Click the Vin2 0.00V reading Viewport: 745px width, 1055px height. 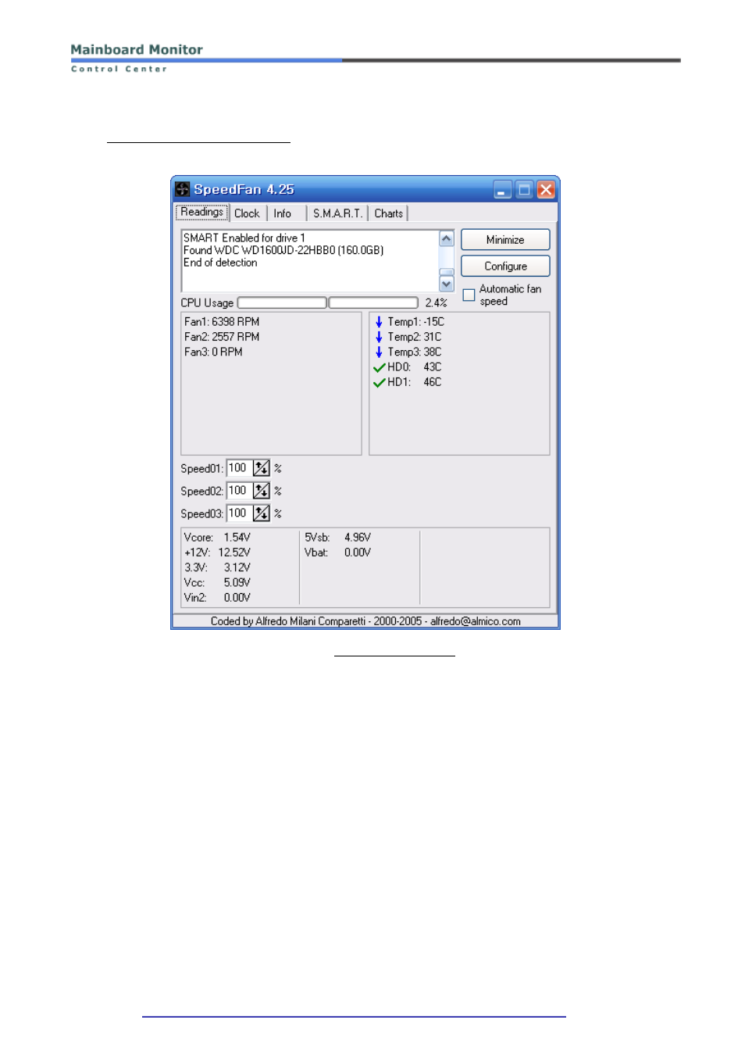coord(217,598)
